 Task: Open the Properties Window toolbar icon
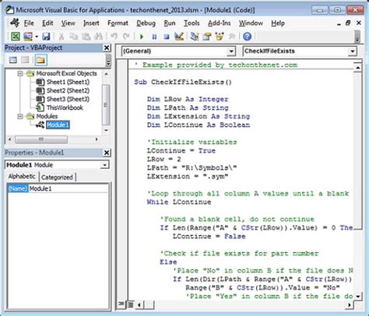point(206,37)
